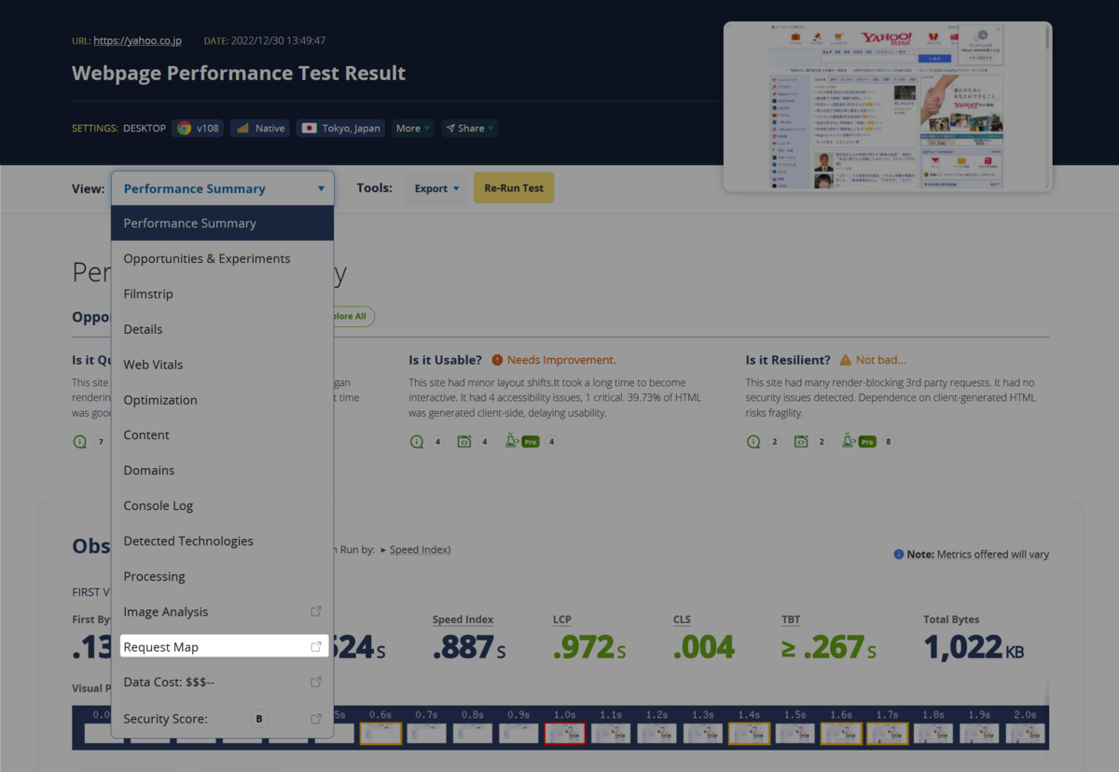Expand the Speed Index run selector
Image resolution: width=1119 pixels, height=772 pixels.
coord(415,550)
